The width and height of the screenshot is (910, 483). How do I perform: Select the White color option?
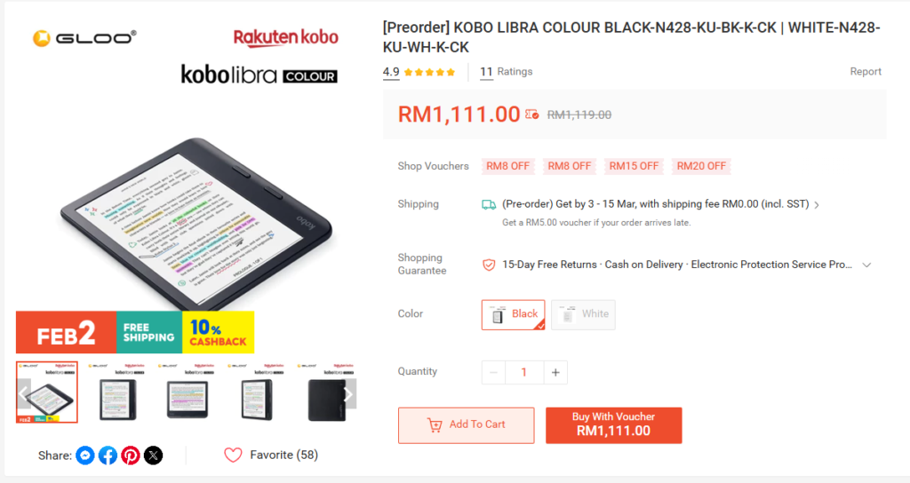[x=583, y=314]
